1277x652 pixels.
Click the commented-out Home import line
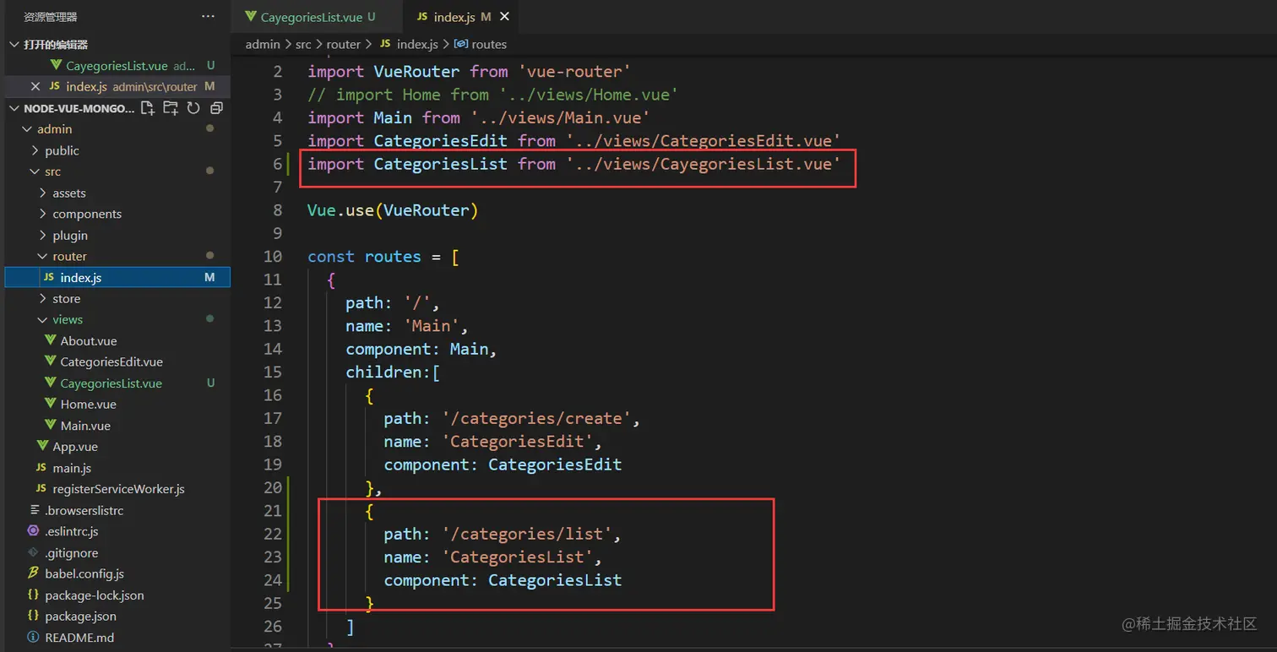(x=492, y=95)
